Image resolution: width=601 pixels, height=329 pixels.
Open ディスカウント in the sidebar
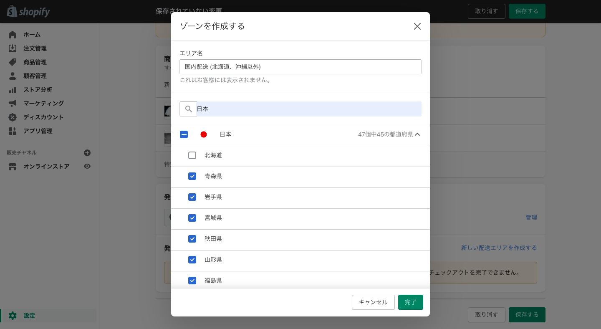[44, 117]
